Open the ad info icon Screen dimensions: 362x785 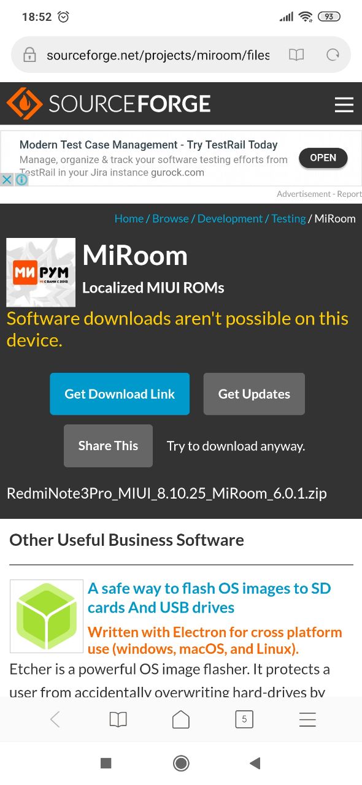pyautogui.click(x=21, y=180)
